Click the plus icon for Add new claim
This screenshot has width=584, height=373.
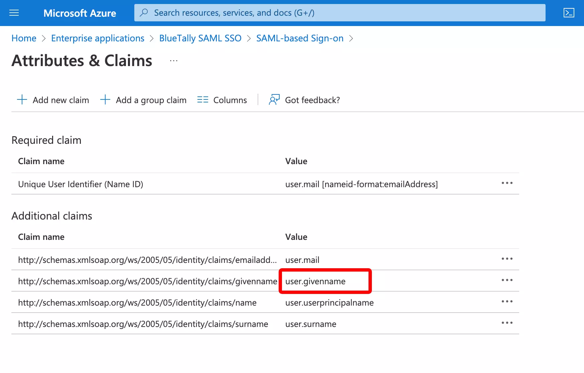coord(22,100)
